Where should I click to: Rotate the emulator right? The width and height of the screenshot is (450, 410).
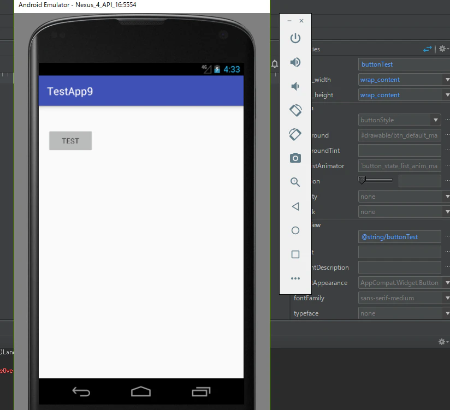(x=295, y=134)
